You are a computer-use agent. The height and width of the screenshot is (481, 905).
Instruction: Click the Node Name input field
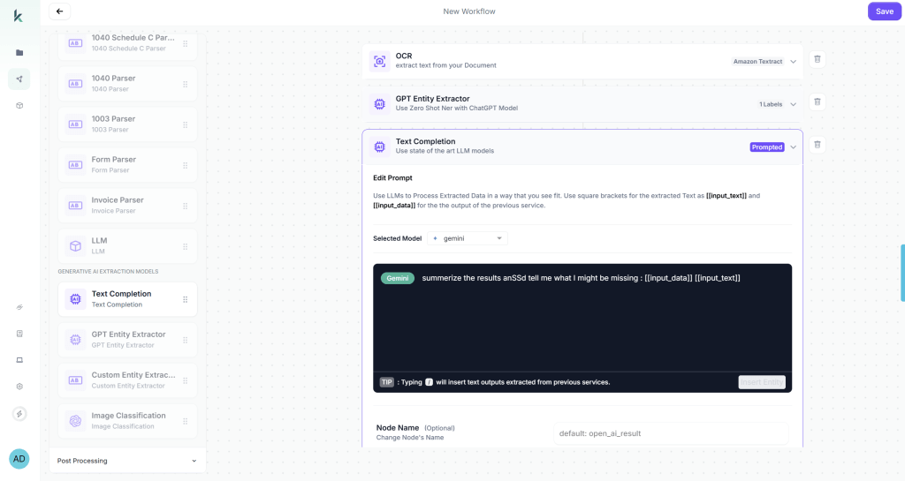tap(671, 432)
